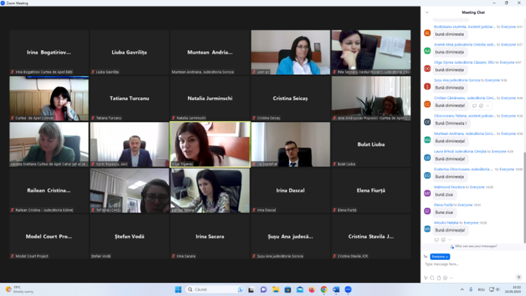Reply to Miculici Natalia's last message
The width and height of the screenshot is (526, 296).
437,240
